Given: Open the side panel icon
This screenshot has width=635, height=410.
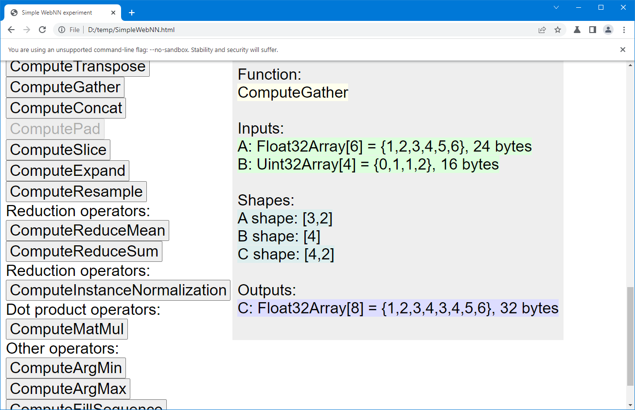Looking at the screenshot, I should point(592,30).
